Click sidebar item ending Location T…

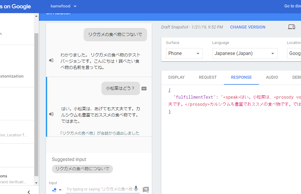pos(13,135)
